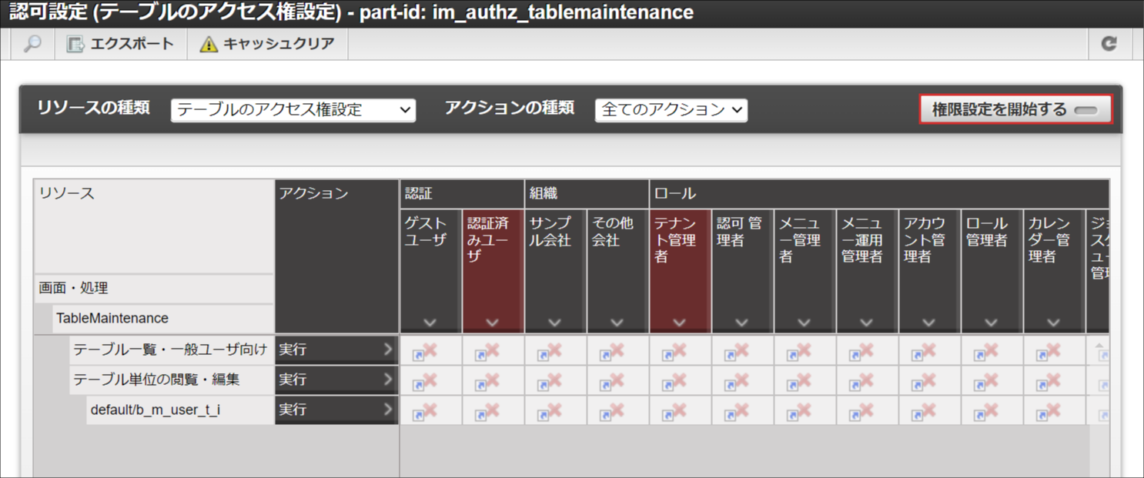Expand the tenant administrator column chevron
The image size is (1144, 478).
pyautogui.click(x=679, y=323)
